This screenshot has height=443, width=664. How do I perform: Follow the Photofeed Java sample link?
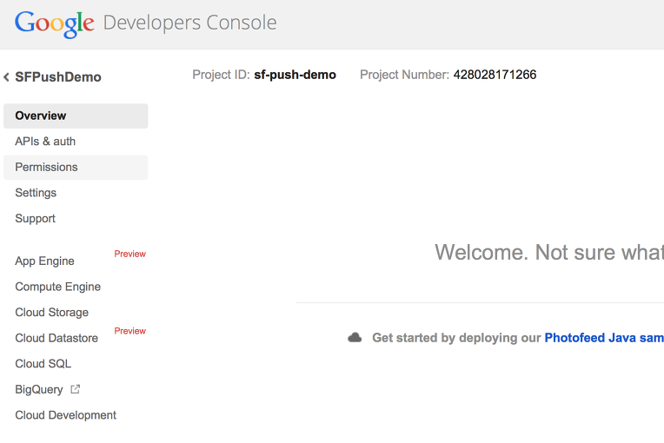pyautogui.click(x=604, y=338)
